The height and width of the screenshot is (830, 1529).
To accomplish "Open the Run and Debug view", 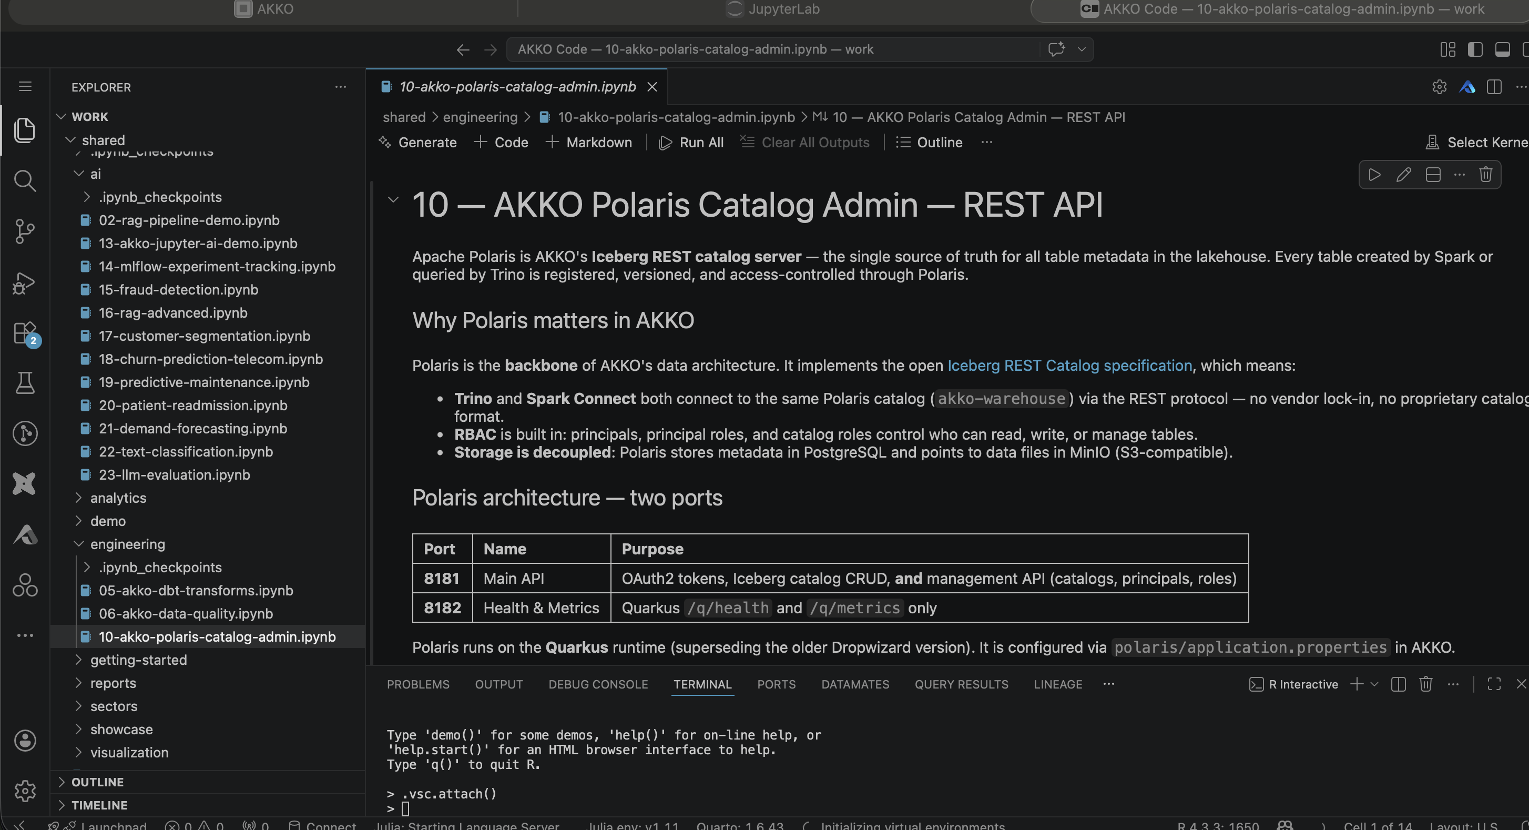I will pos(24,282).
